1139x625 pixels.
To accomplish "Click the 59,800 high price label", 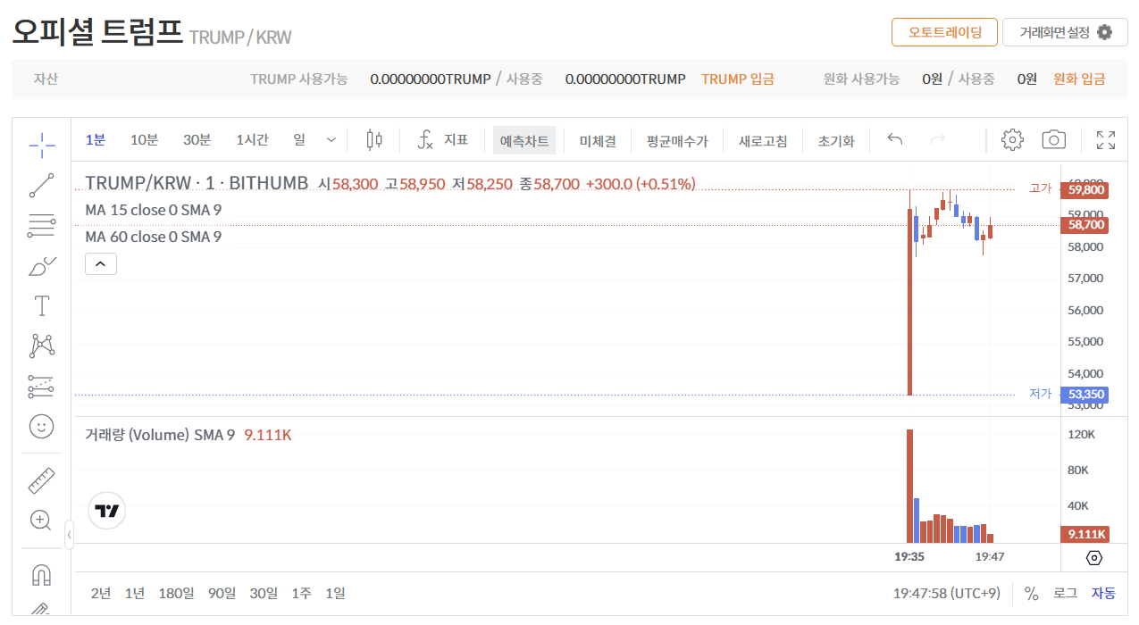I will click(x=1085, y=189).
